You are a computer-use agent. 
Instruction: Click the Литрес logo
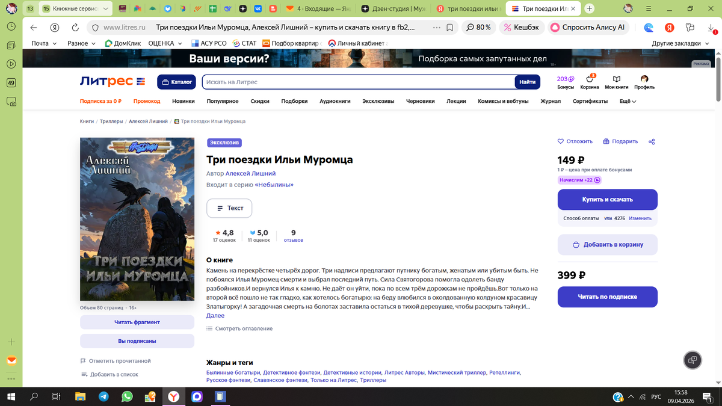click(112, 81)
